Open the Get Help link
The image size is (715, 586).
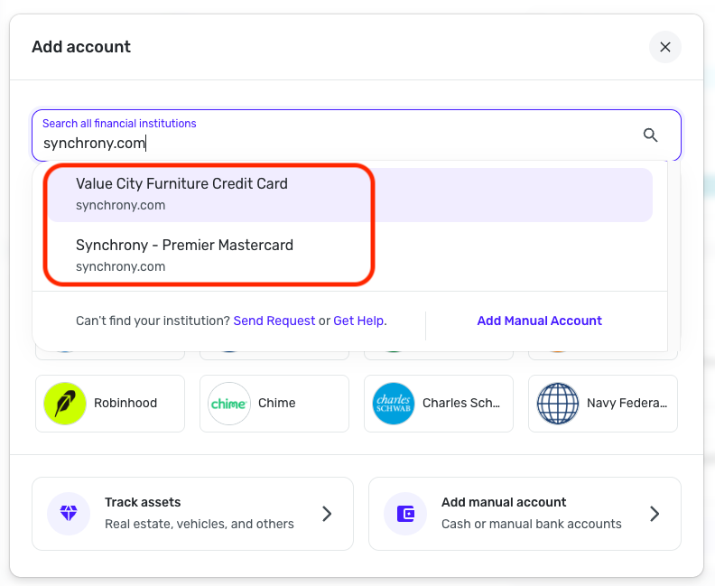pos(358,321)
